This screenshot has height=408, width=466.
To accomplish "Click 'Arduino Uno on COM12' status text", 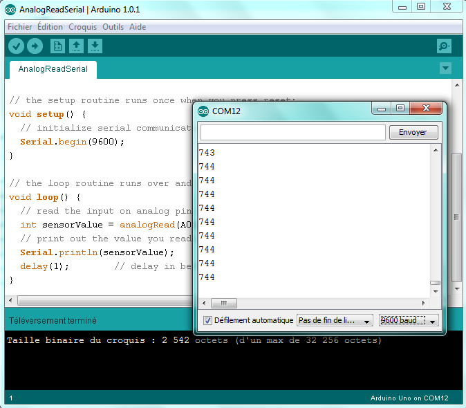I will coord(409,398).
